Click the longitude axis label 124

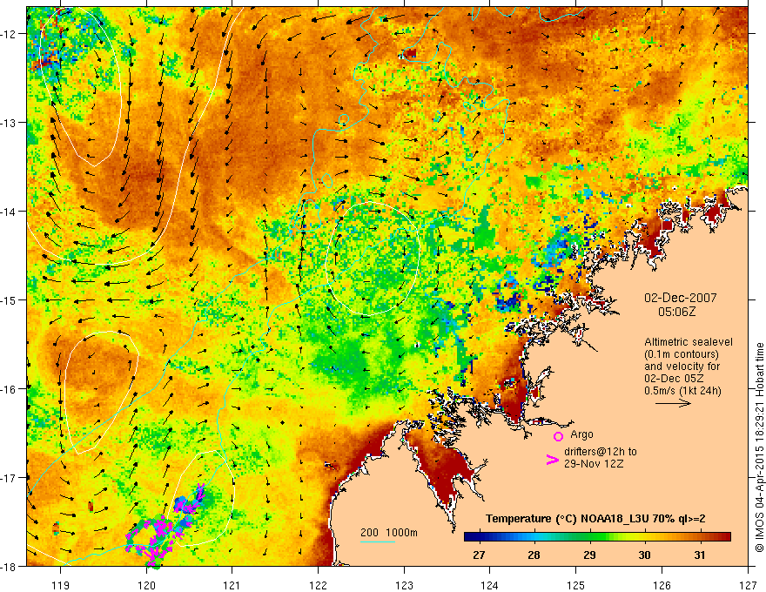[490, 585]
